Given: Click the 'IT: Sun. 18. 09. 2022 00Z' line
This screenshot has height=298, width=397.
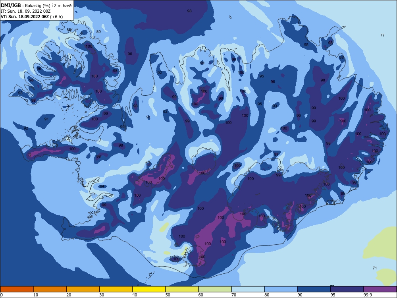Looking at the screenshot, I should pos(25,11).
